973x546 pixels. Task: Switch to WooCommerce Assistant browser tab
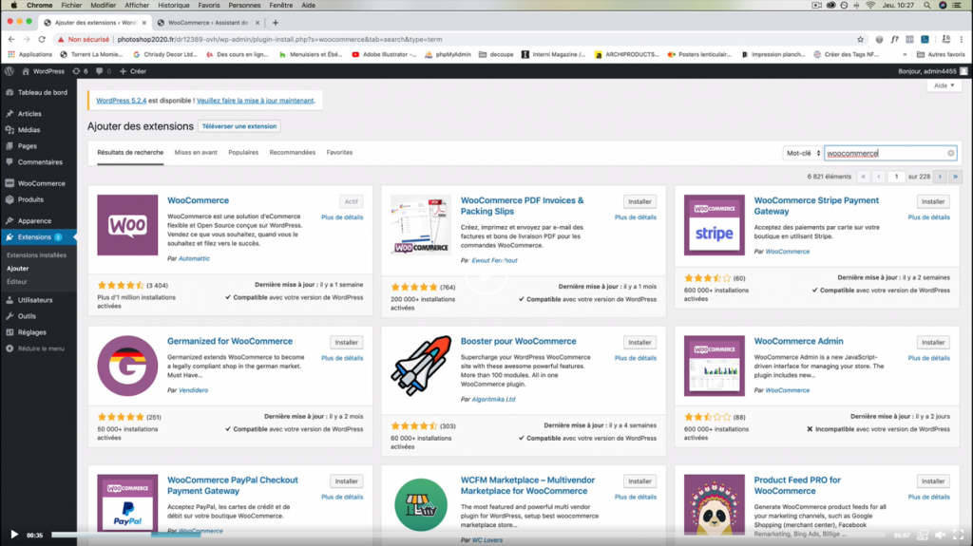[x=208, y=23]
